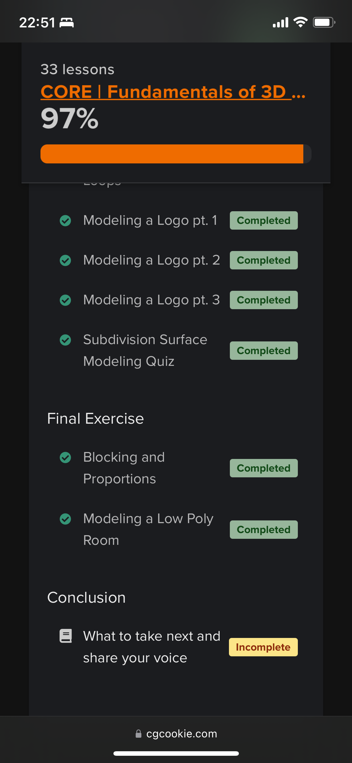
Task: Click the Incomplete status badge
Action: 263,647
